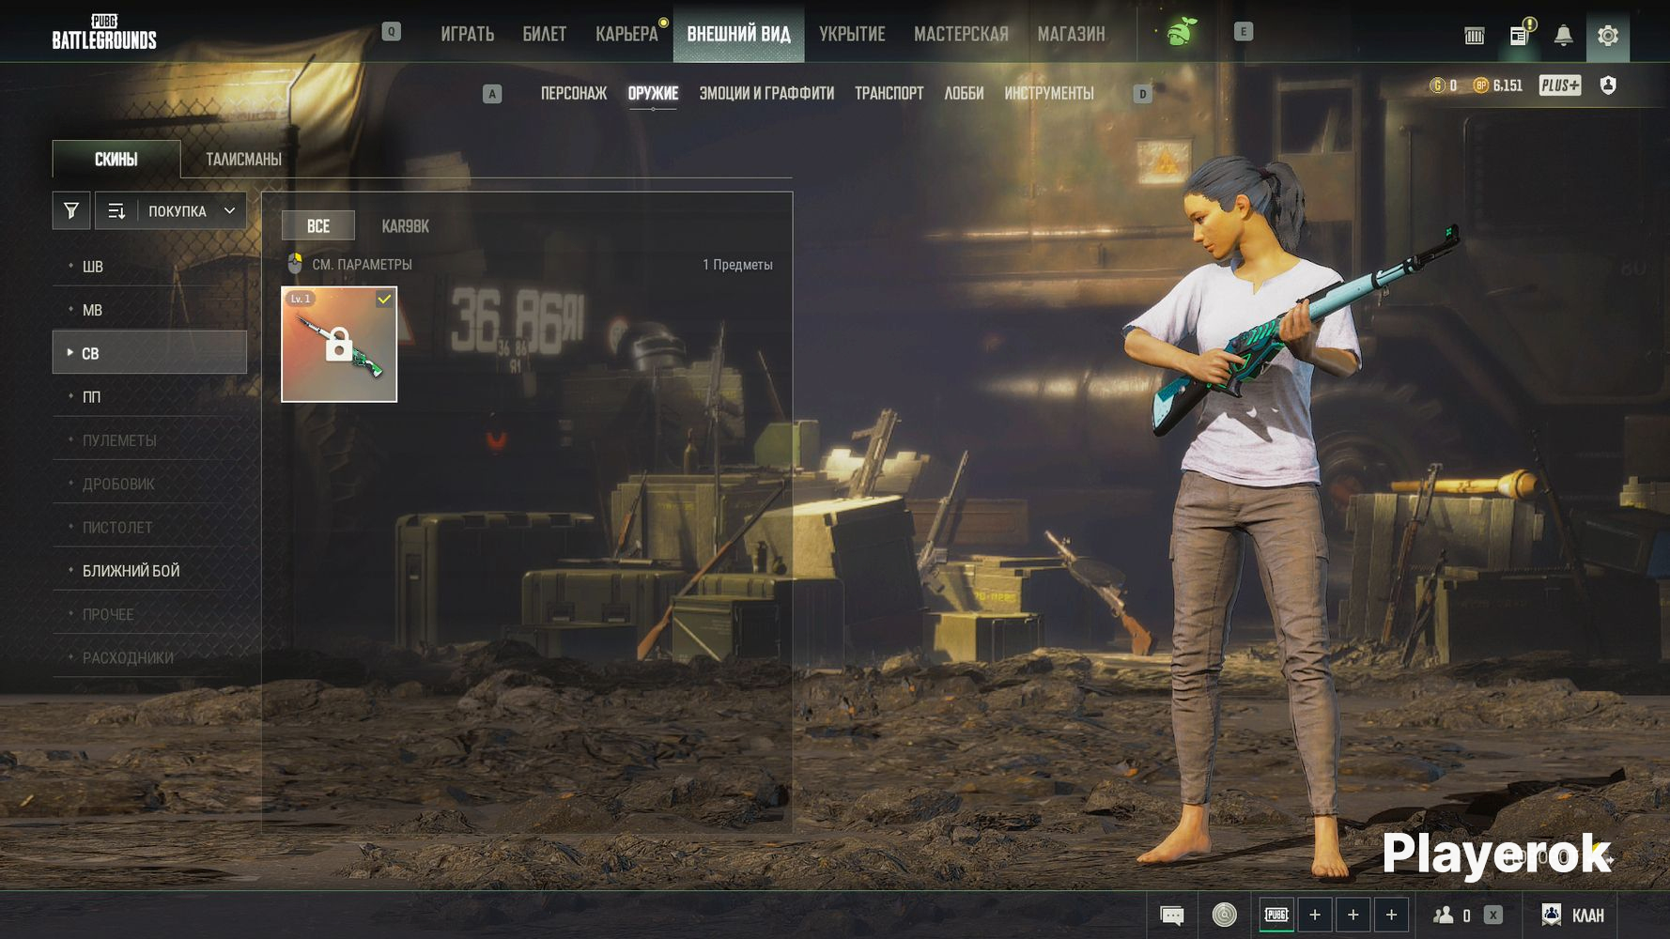The width and height of the screenshot is (1670, 939).
Task: Filter skins by KAR98K
Action: [x=405, y=226]
